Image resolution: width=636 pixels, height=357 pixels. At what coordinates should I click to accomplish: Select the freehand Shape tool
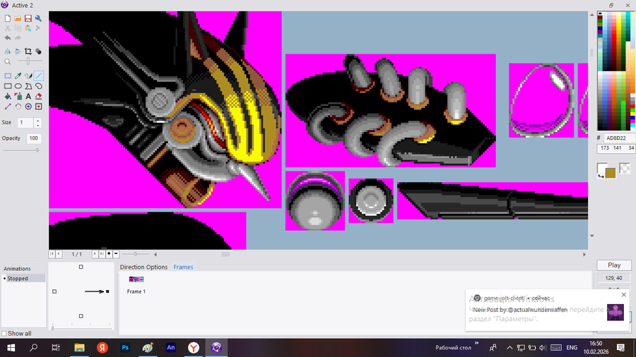39,86
